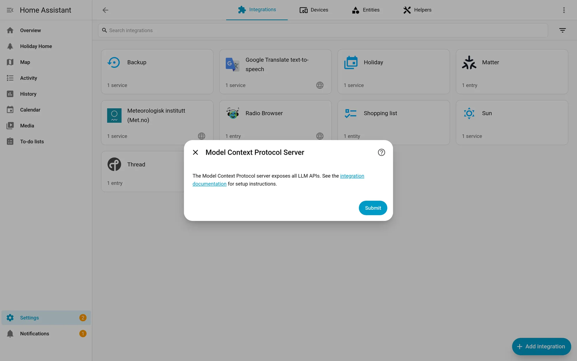The width and height of the screenshot is (577, 361).
Task: Open Overview in the sidebar
Action: [46, 30]
